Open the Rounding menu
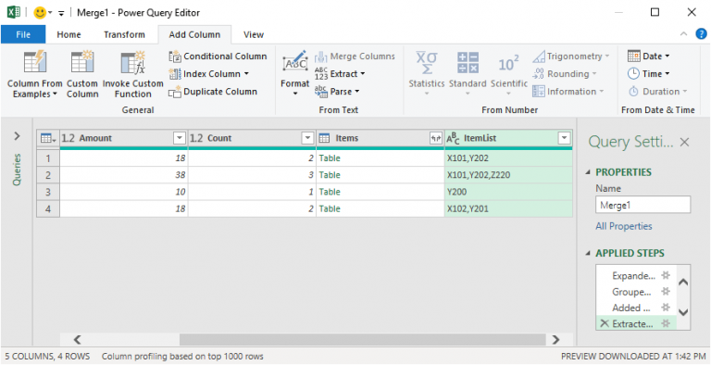 pyautogui.click(x=565, y=73)
